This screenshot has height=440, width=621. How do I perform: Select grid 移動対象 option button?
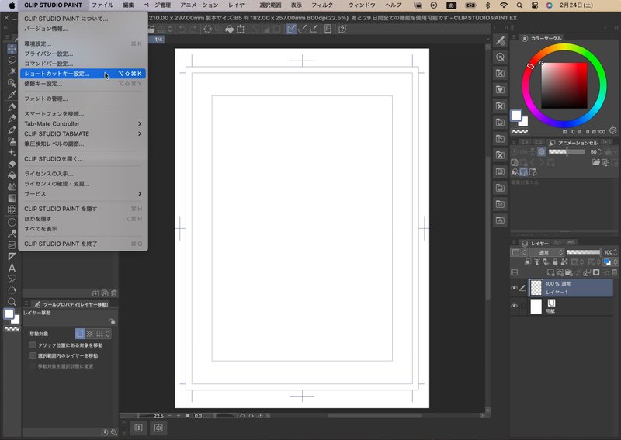(99, 334)
